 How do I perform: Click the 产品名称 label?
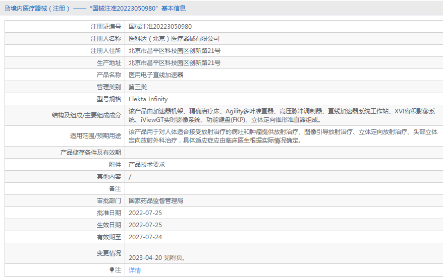click(109, 75)
